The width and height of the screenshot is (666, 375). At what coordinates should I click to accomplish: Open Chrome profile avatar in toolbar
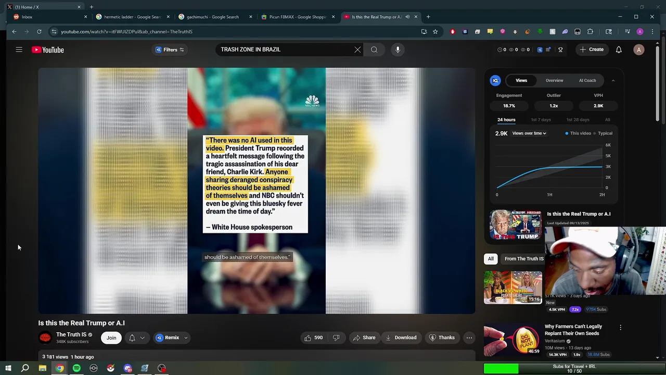(640, 31)
